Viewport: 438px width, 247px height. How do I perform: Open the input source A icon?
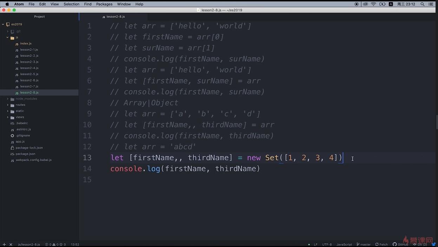(x=391, y=4)
